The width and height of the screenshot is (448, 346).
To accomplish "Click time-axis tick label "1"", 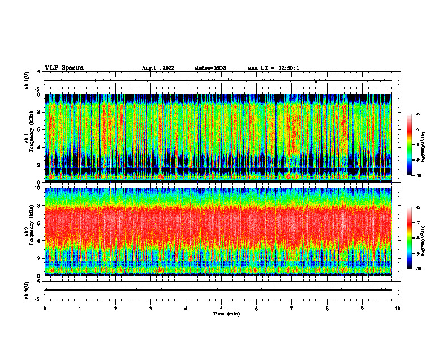I will click(80, 309).
